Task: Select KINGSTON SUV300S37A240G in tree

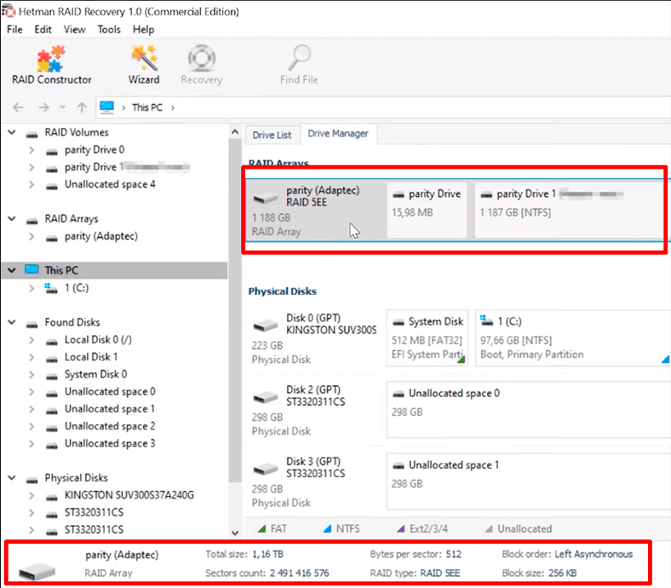Action: tap(129, 495)
